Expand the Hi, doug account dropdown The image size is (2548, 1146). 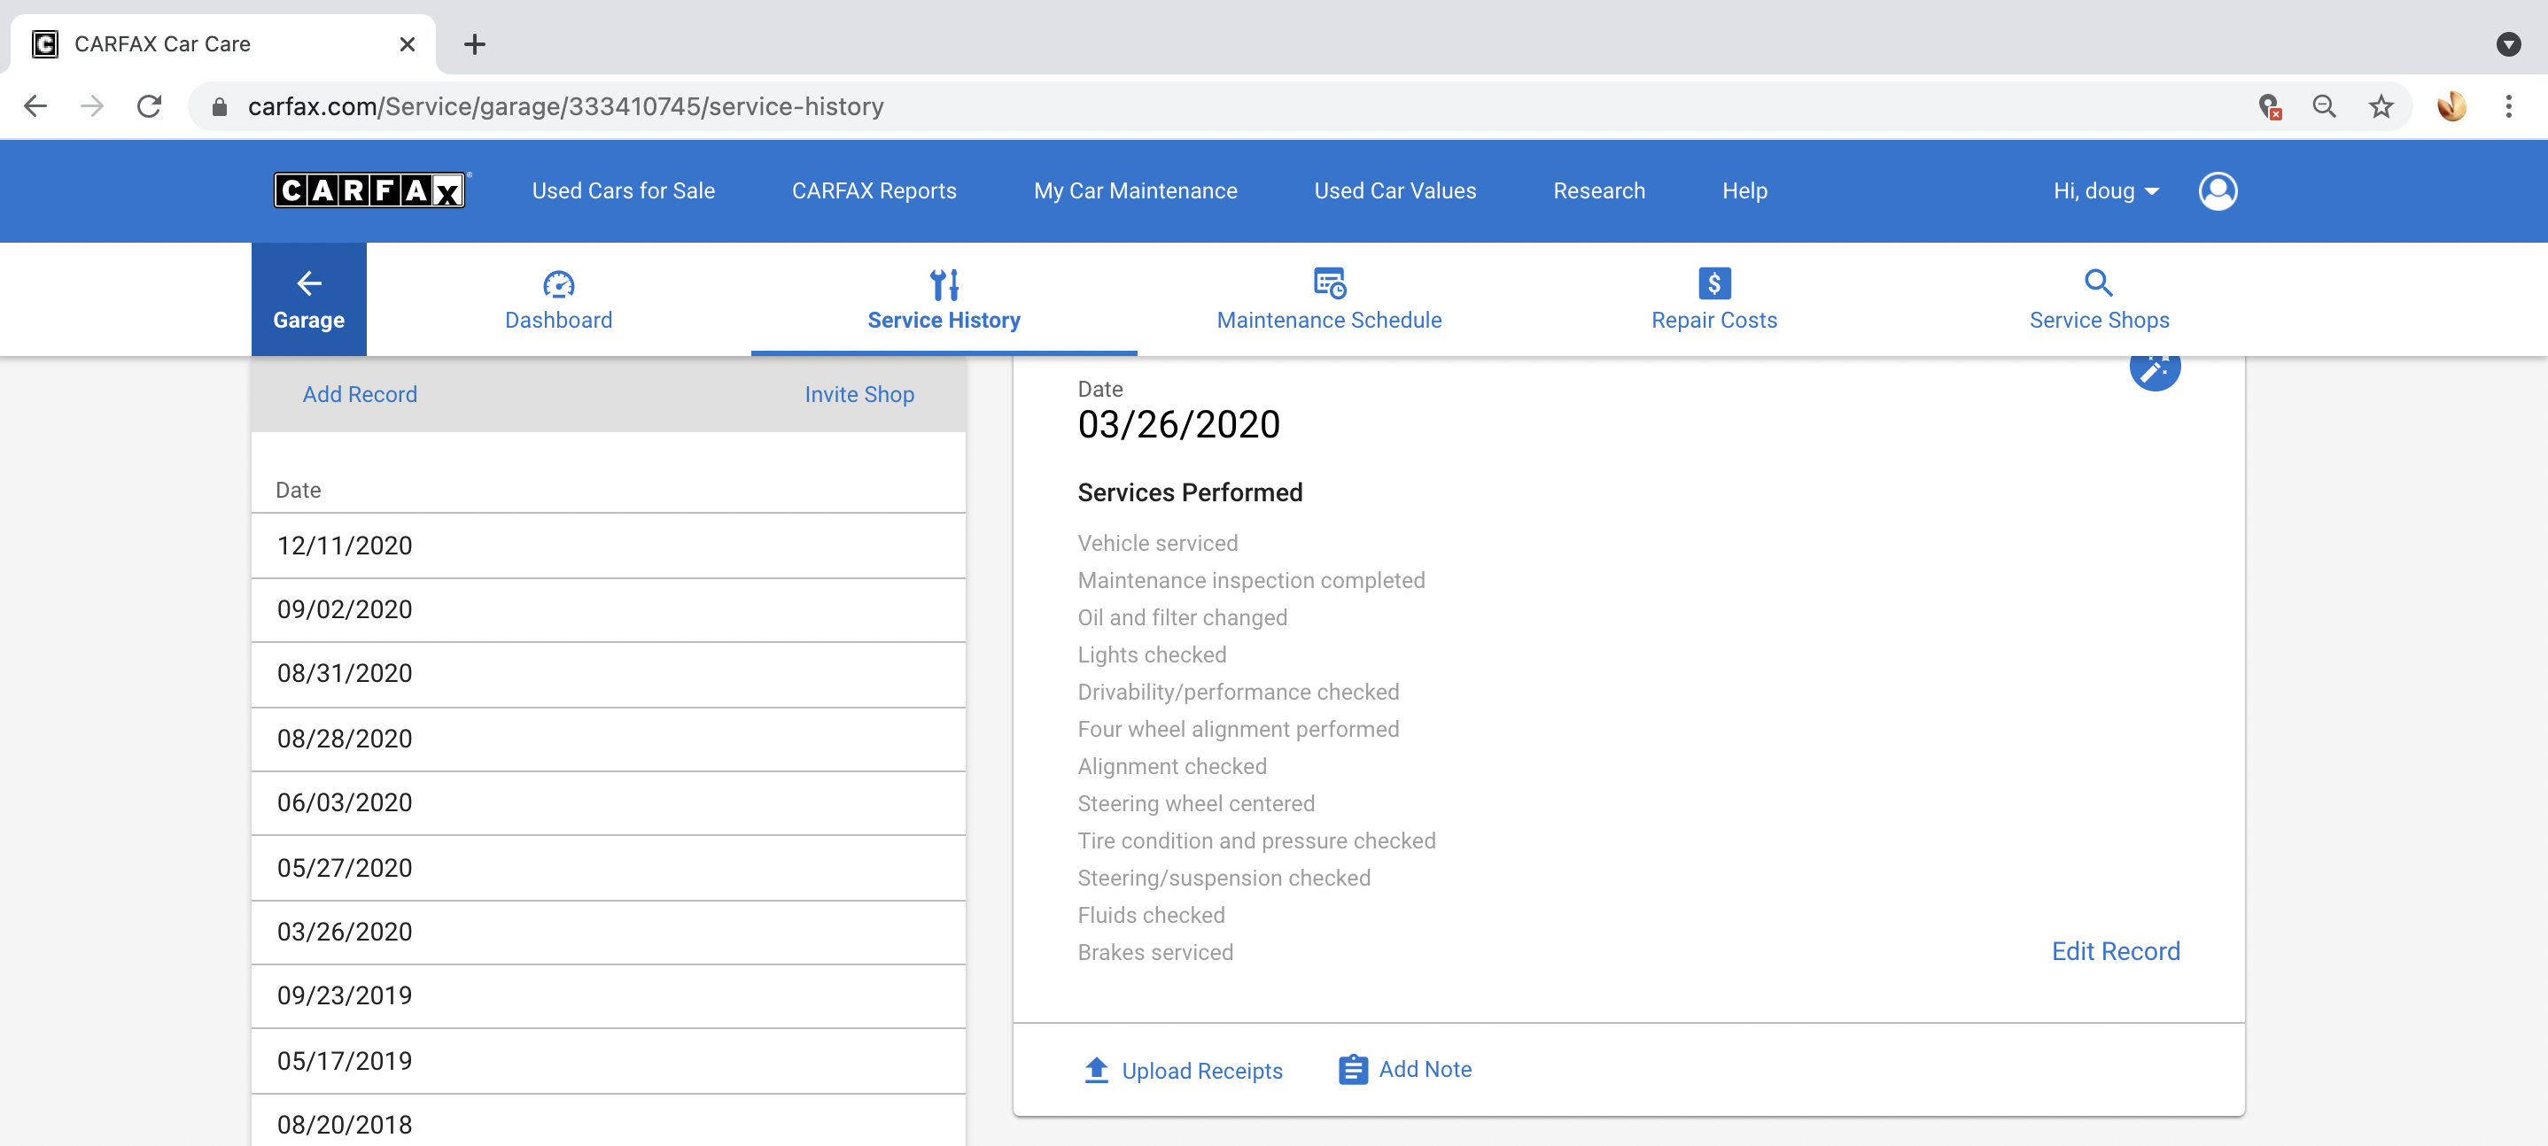(2106, 190)
